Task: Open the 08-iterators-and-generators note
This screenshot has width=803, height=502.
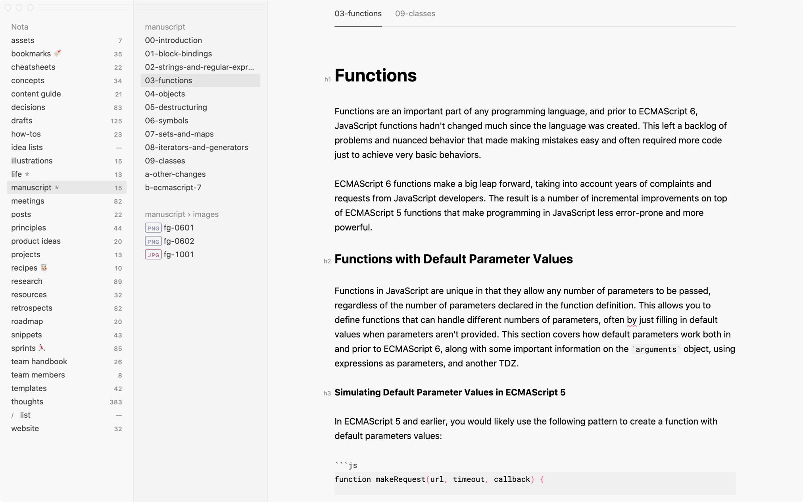Action: coord(200,148)
